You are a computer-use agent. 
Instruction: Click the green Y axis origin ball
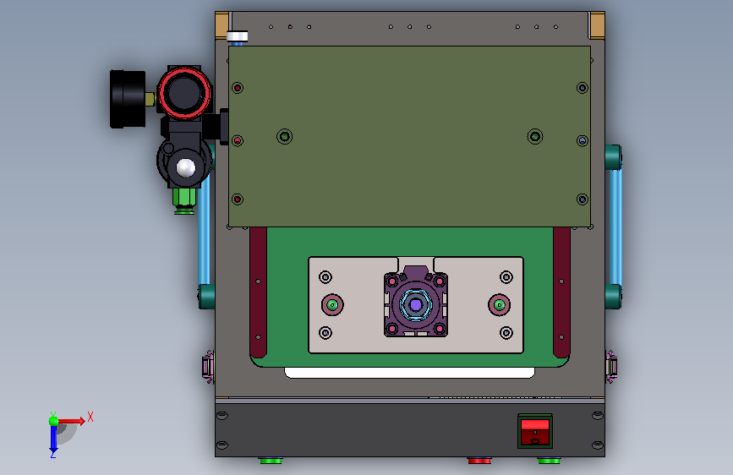(53, 421)
